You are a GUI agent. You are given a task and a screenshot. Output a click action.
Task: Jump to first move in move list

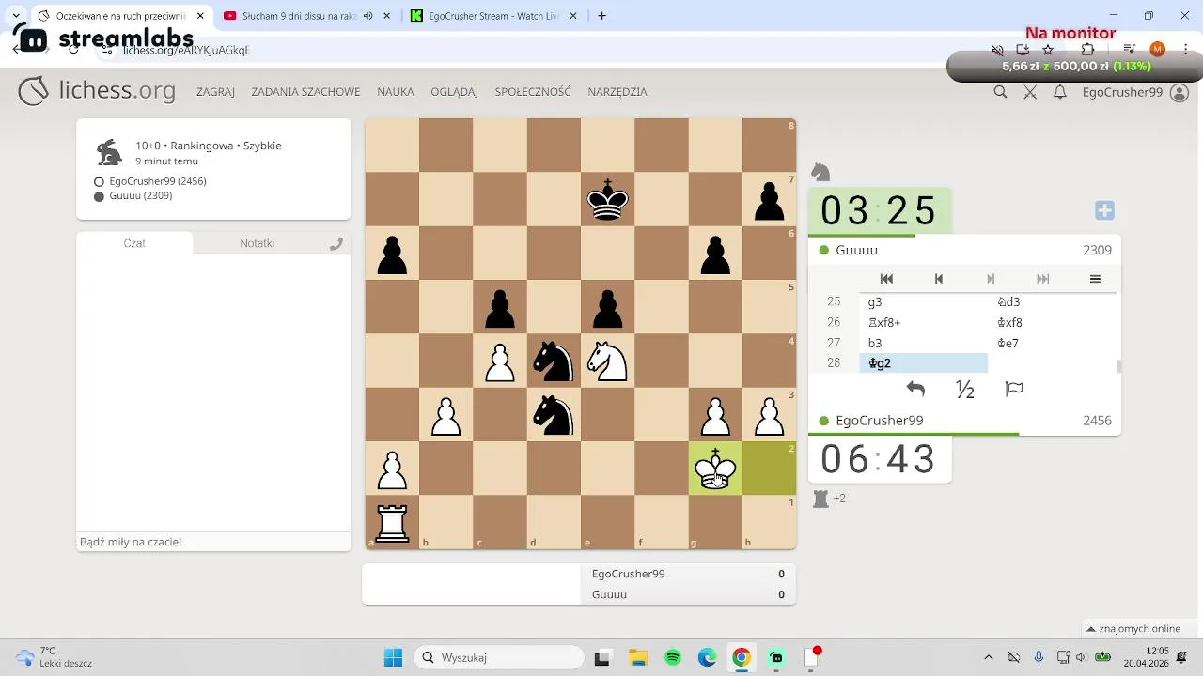point(886,279)
